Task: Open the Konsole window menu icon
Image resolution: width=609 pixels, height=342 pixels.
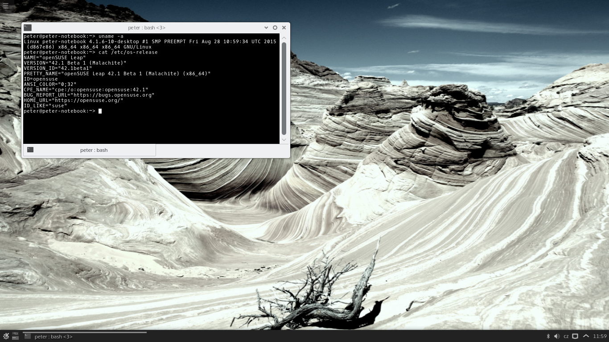Action: 28,28
